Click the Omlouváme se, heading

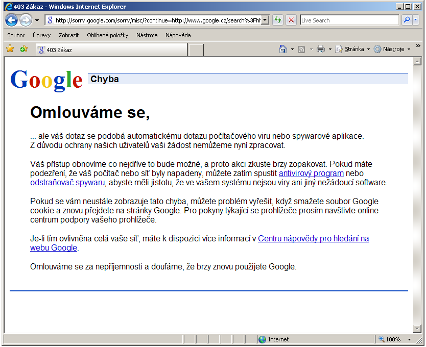click(x=90, y=112)
